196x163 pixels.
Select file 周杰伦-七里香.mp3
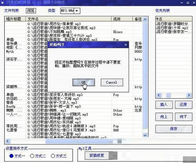54,134
